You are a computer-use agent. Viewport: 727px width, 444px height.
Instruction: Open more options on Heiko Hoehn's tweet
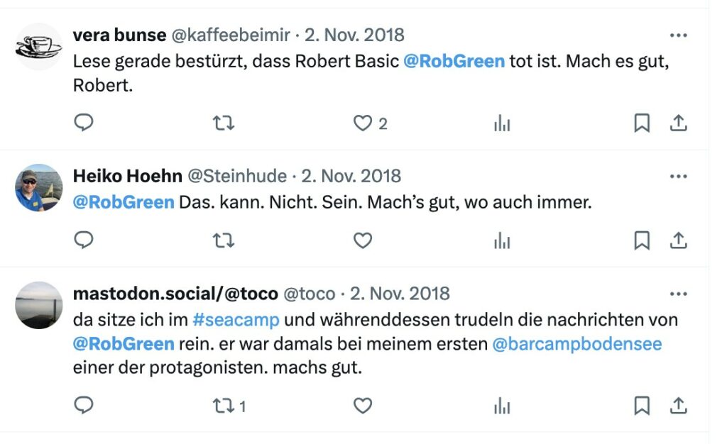[x=678, y=177]
